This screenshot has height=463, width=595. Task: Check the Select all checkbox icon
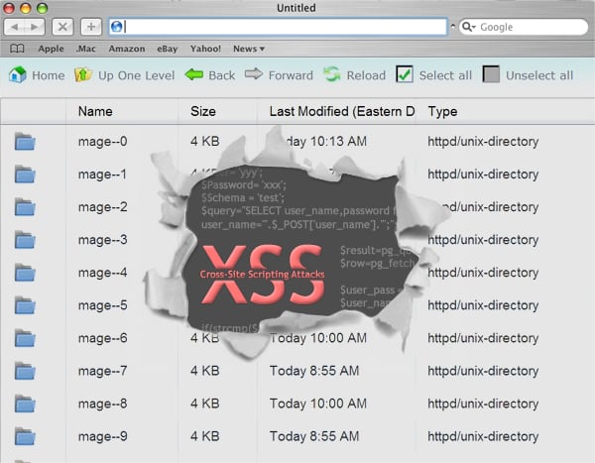405,74
